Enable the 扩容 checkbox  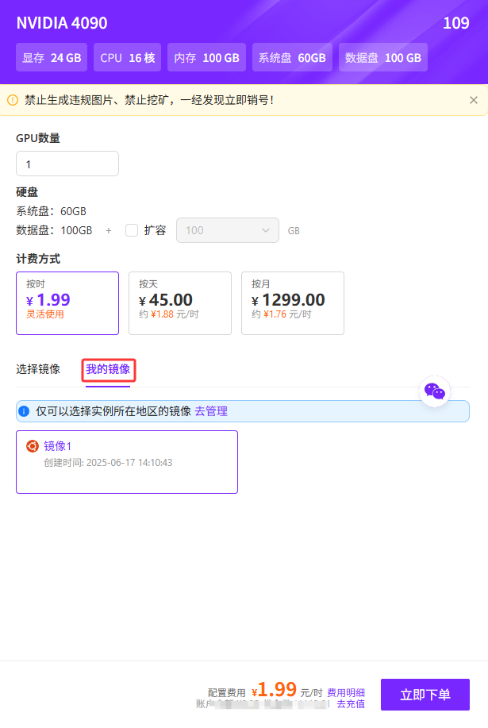[x=132, y=230]
